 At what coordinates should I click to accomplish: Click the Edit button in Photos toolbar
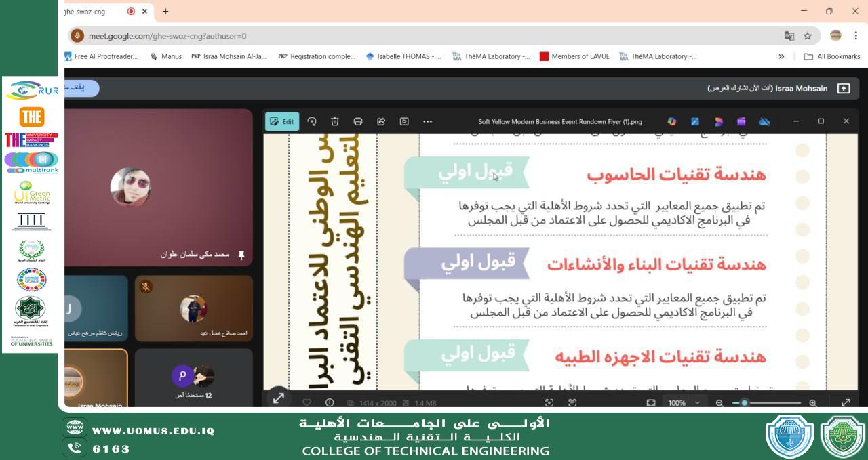click(x=281, y=121)
